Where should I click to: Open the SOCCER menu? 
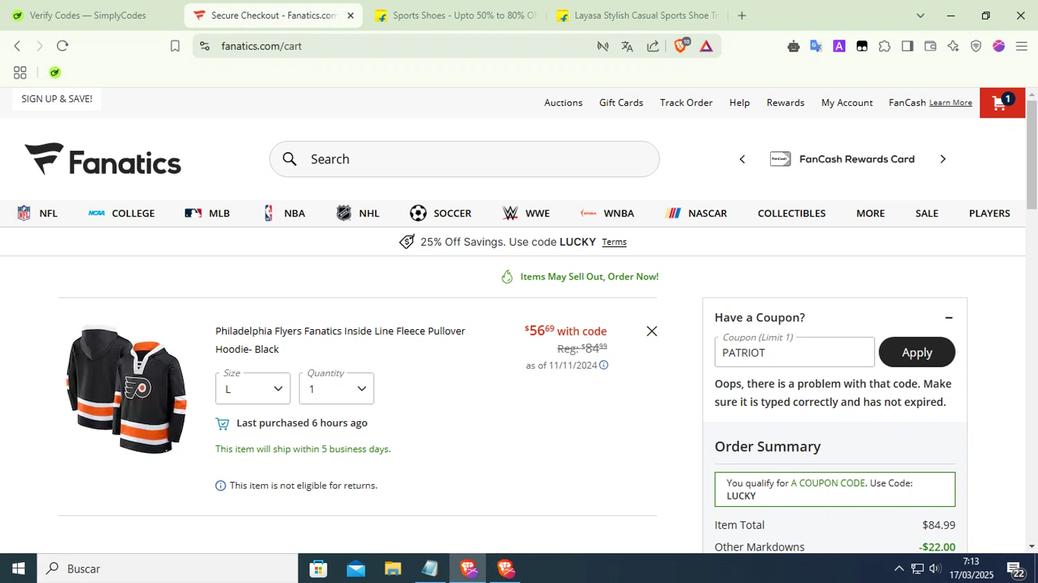pos(441,213)
